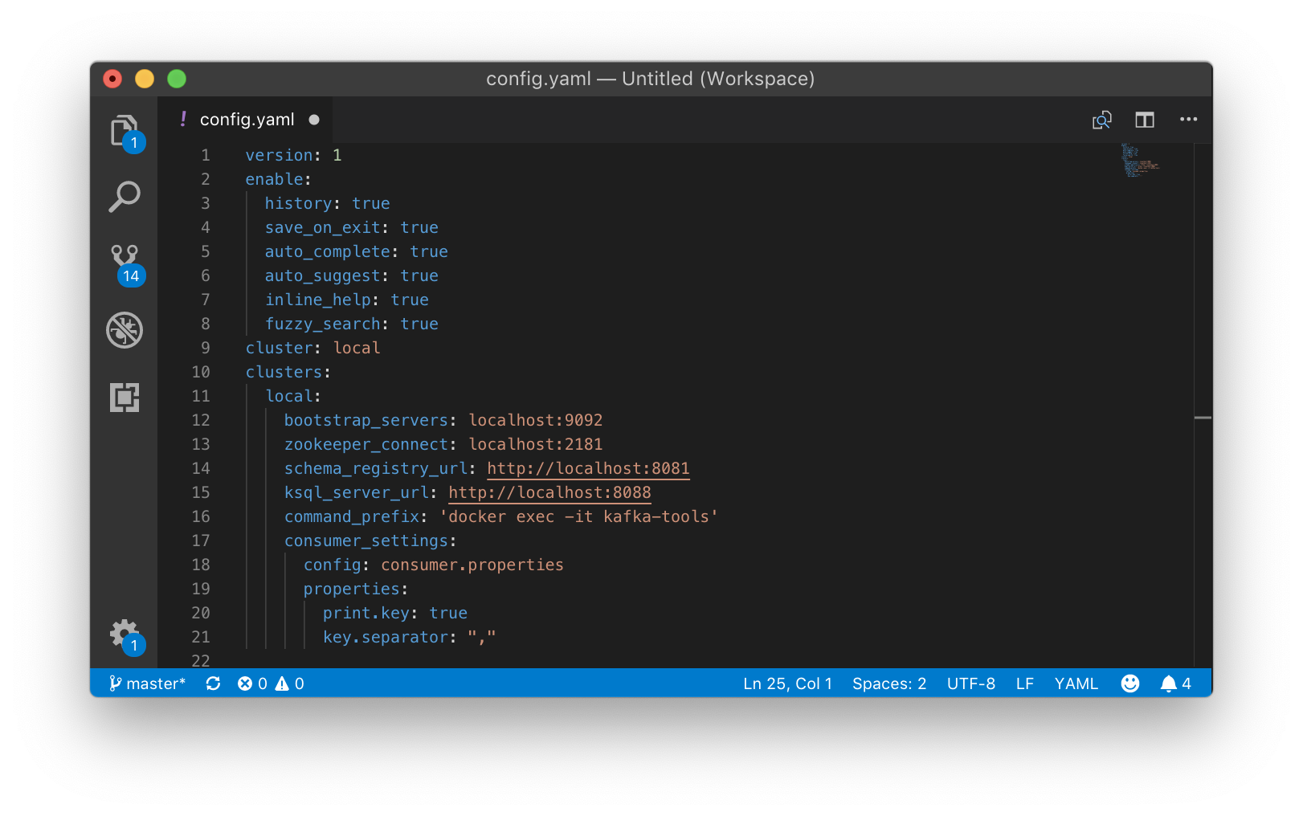
Task: Open the Extensions view
Action: click(125, 398)
